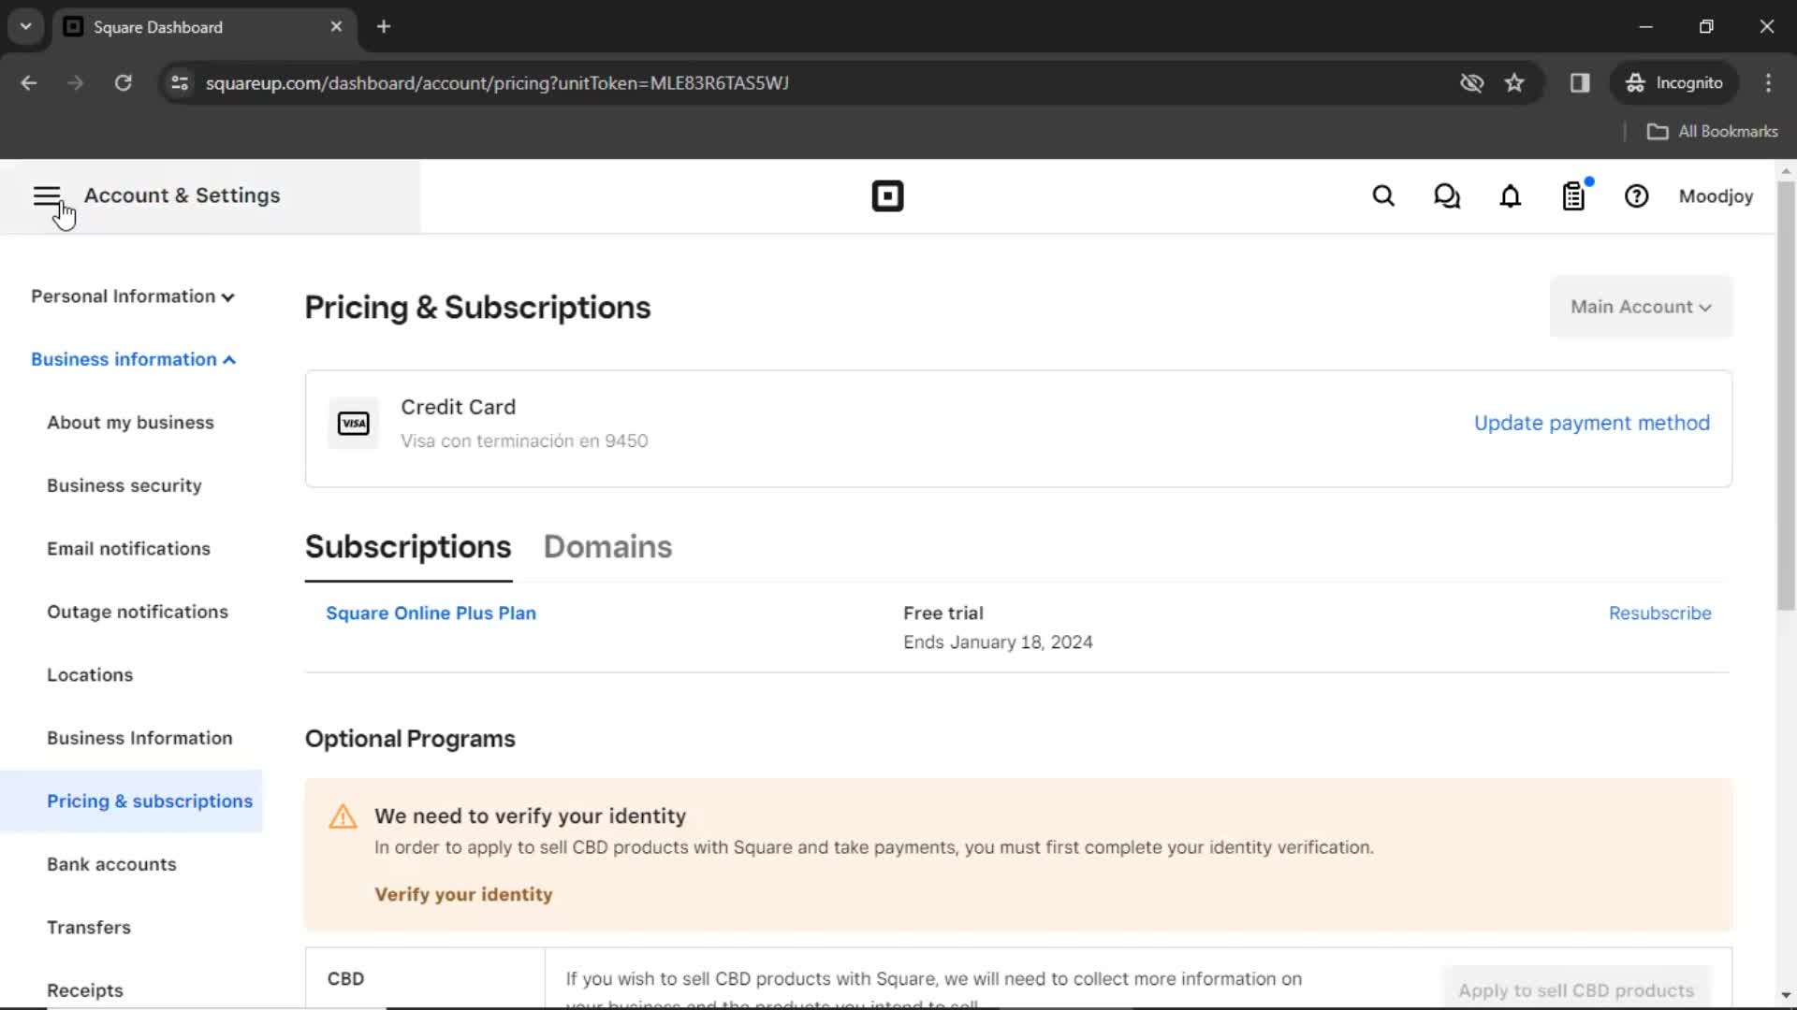Click the address bar URL field
1797x1010 pixels.
[824, 83]
